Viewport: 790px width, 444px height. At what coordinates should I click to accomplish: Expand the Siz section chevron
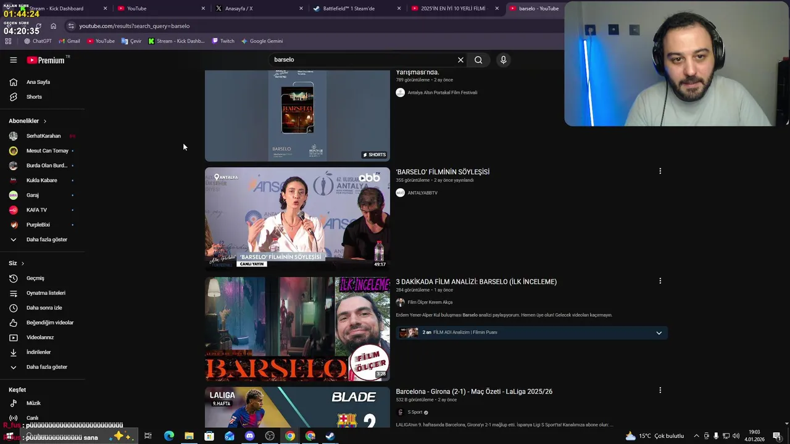[x=23, y=263]
